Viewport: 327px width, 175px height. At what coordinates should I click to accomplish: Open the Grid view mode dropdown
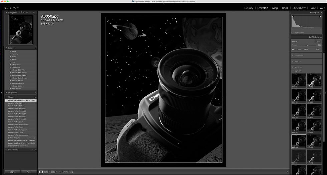pos(318,49)
